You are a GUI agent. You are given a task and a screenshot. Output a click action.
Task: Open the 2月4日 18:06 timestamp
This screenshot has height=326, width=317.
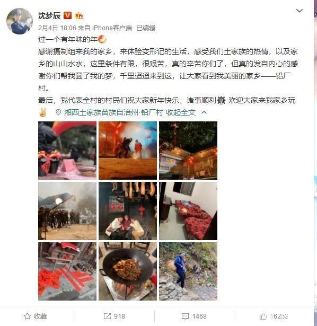click(57, 28)
